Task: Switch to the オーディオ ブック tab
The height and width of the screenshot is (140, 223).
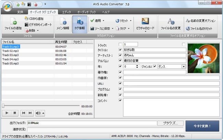Action: [86, 12]
